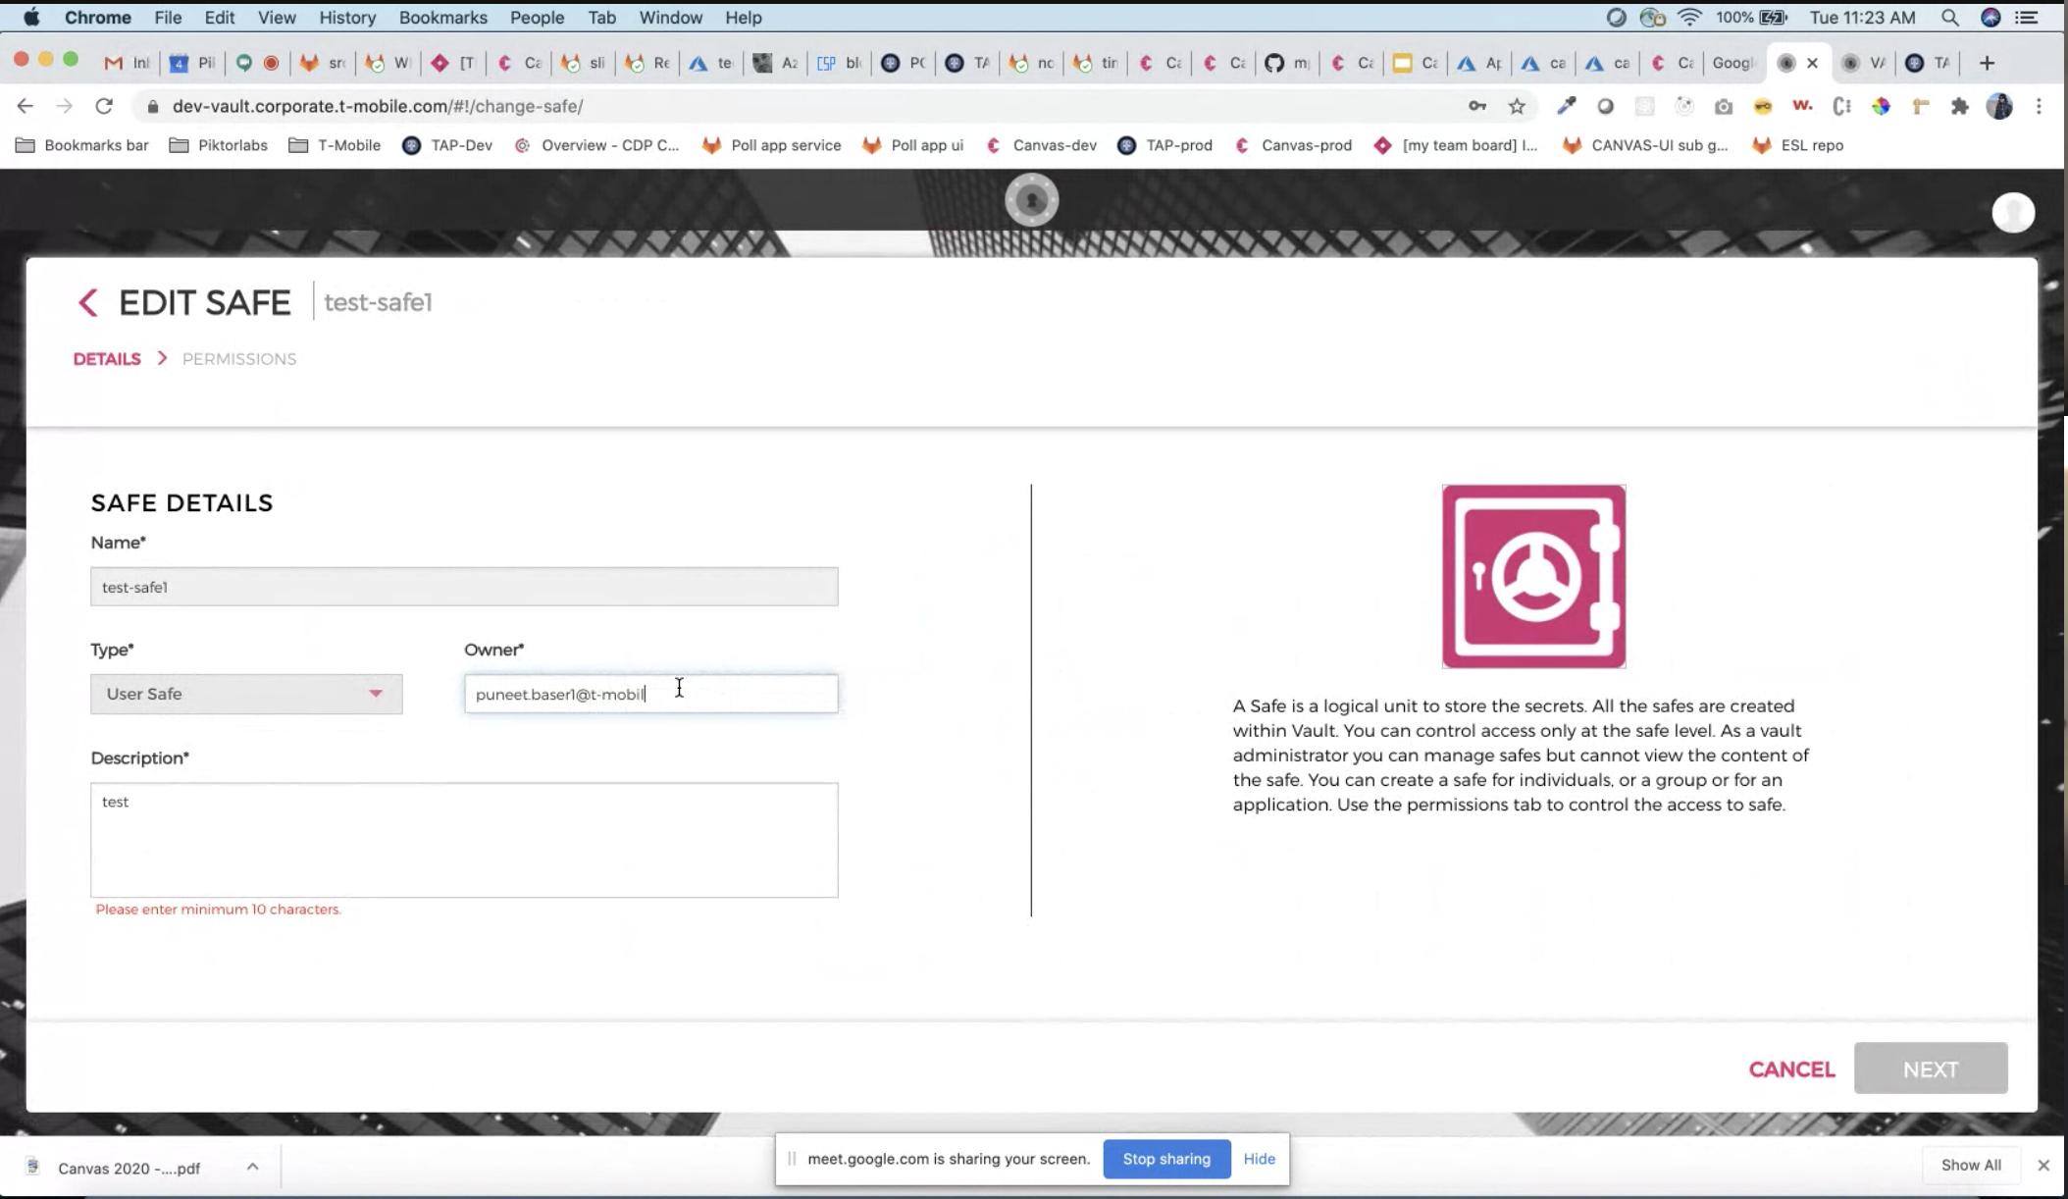Open the Type dropdown showing User Safe
The width and height of the screenshot is (2068, 1199).
tap(246, 694)
